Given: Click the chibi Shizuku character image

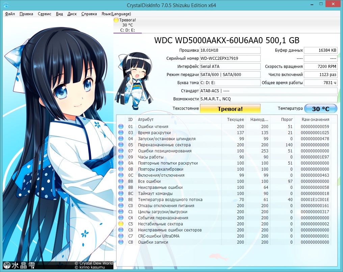Looking at the screenshot, I should [x=134, y=81].
